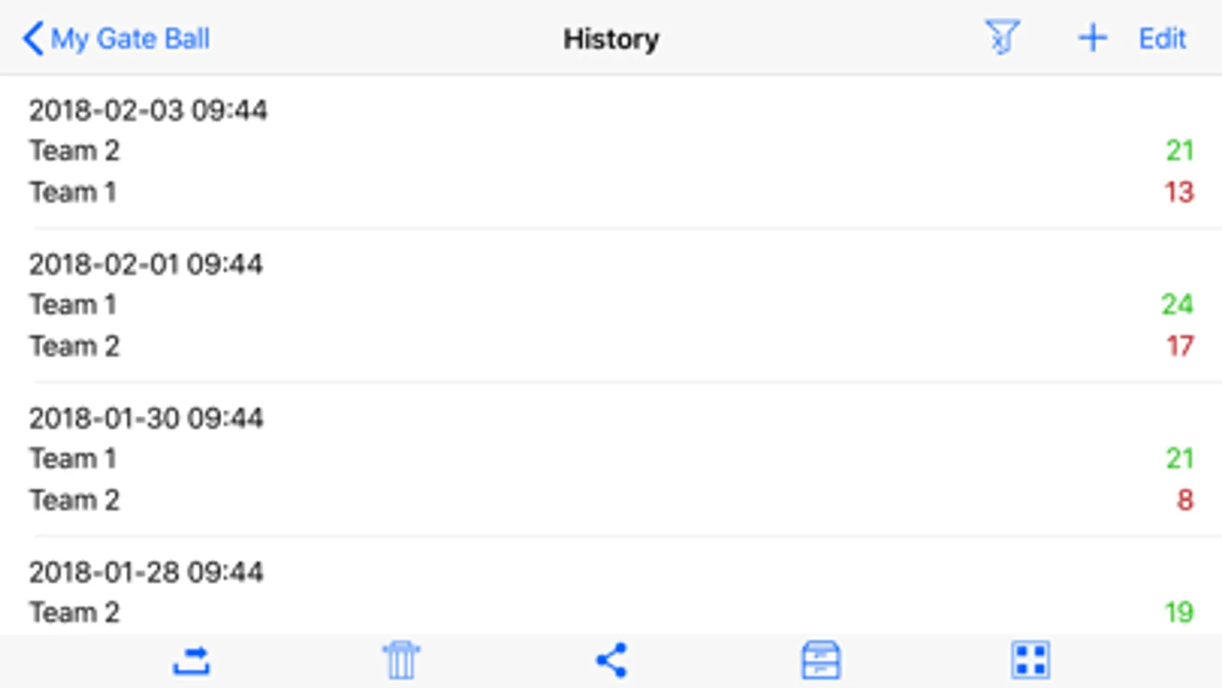This screenshot has height=688, width=1222.
Task: Tap the red score 8 for Team 2
Action: pyautogui.click(x=1185, y=500)
